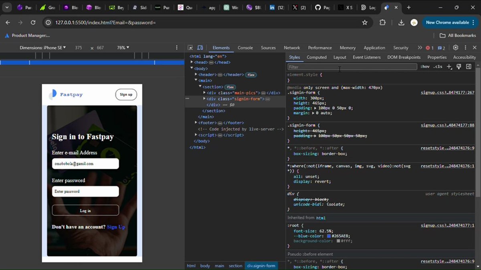
Task: Click the blue Sign Up link
Action: pos(116,227)
